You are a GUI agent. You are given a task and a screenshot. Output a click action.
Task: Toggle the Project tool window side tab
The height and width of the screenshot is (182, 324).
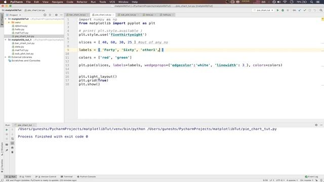pos(2,20)
